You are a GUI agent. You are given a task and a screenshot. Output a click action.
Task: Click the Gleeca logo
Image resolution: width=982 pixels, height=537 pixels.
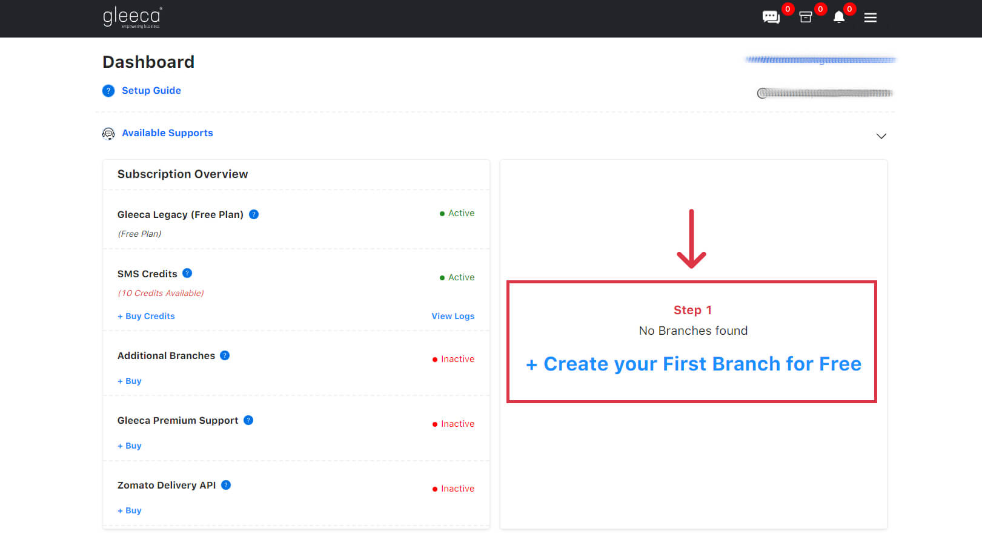(133, 17)
